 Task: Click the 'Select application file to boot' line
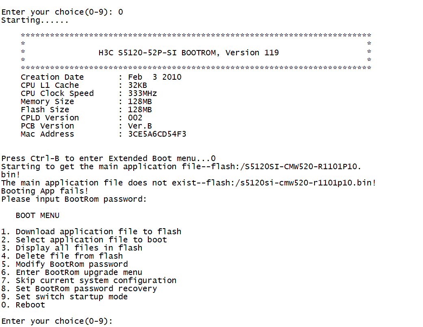[x=84, y=240]
